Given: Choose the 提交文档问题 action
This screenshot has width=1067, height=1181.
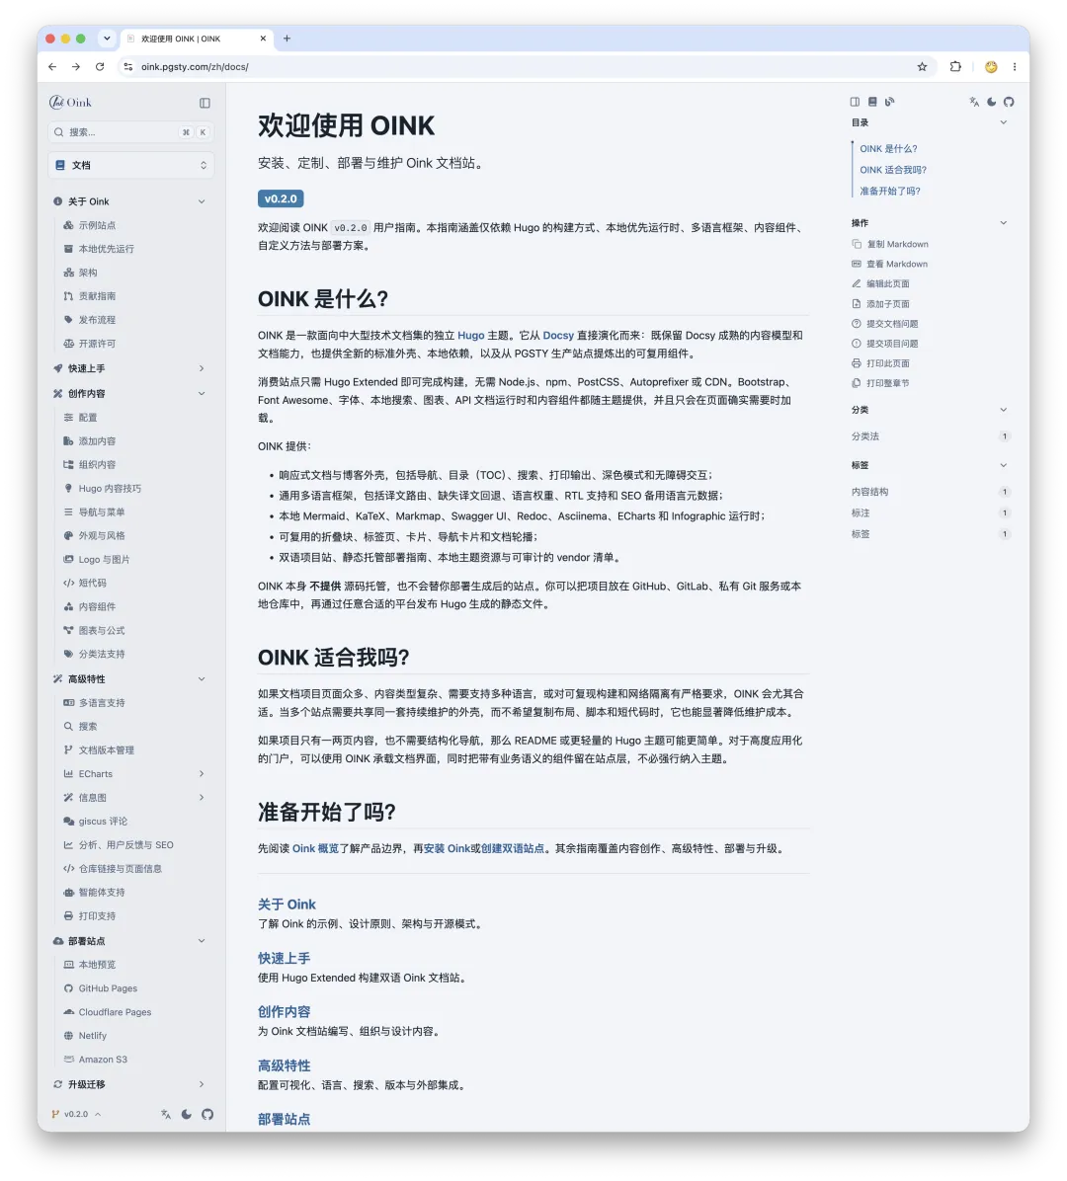Looking at the screenshot, I should tap(884, 324).
